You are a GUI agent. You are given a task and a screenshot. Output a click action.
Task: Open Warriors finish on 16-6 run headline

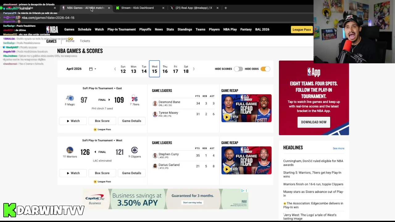tap(313, 184)
